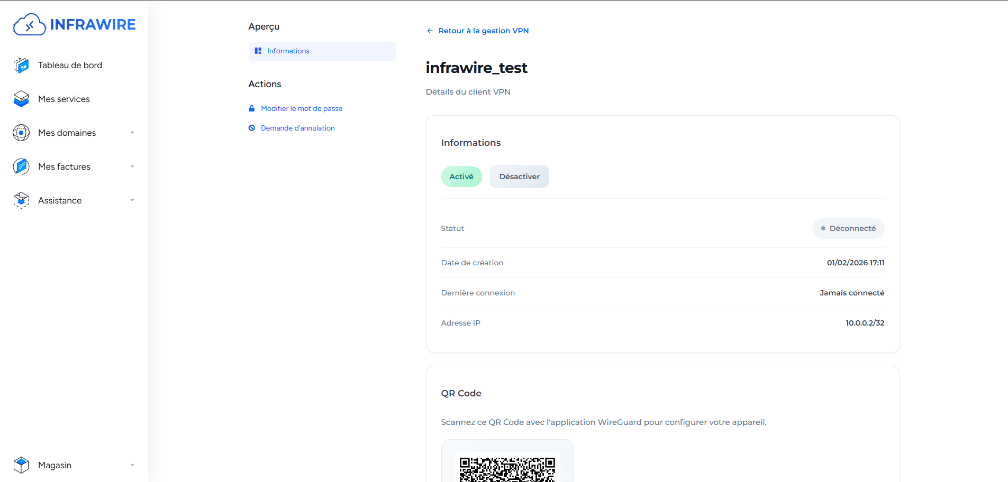The width and height of the screenshot is (1008, 482).
Task: Select the Informations item under Aperçu
Action: tap(288, 51)
